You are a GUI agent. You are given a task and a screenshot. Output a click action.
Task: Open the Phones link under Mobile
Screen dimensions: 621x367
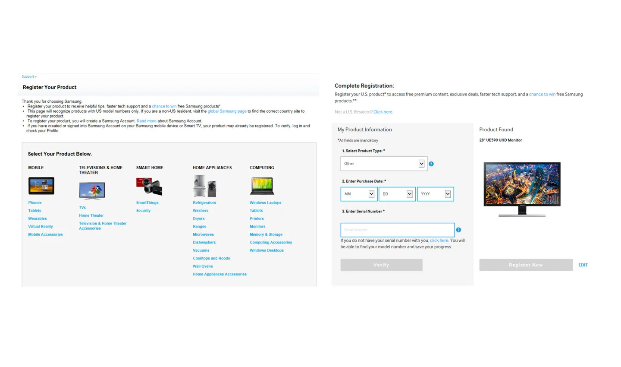coord(35,203)
